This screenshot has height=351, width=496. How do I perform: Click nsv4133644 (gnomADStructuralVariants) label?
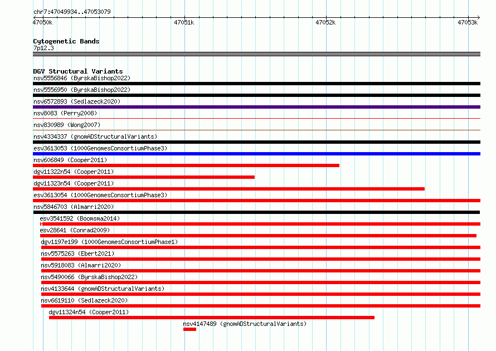pyautogui.click(x=103, y=289)
